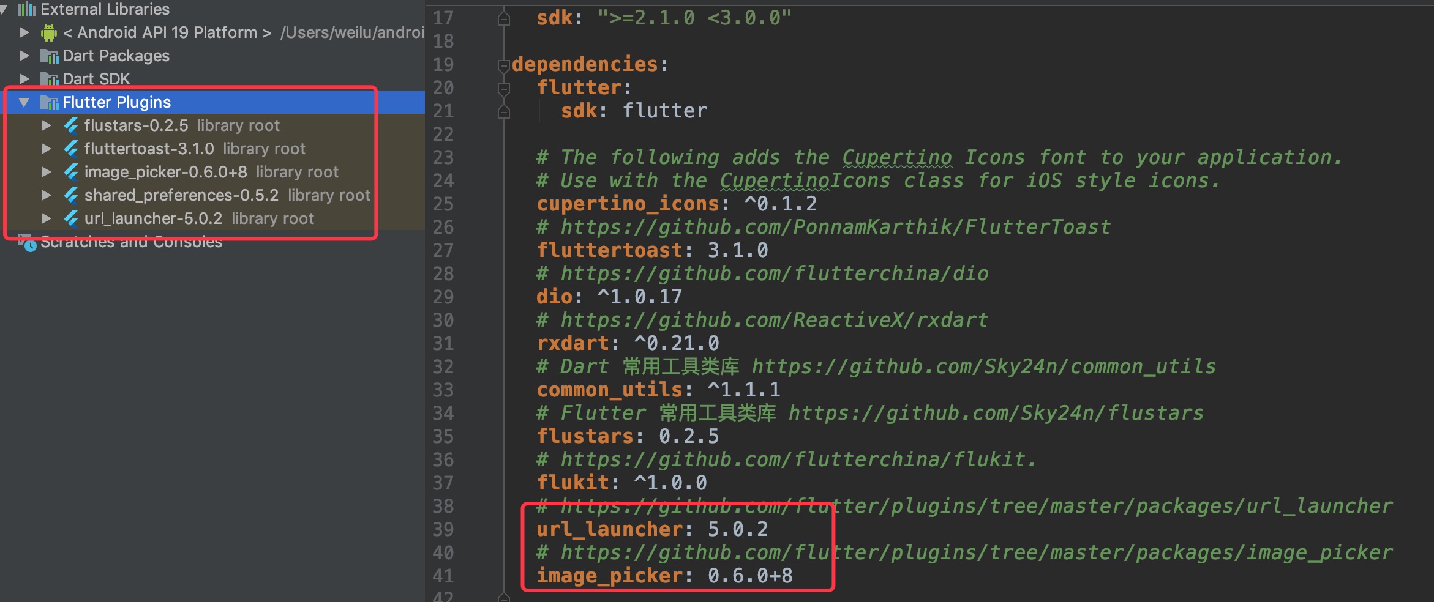Click the Flutter icon beside shared_preferences-0.5.2
1434x602 pixels.
[x=71, y=195]
